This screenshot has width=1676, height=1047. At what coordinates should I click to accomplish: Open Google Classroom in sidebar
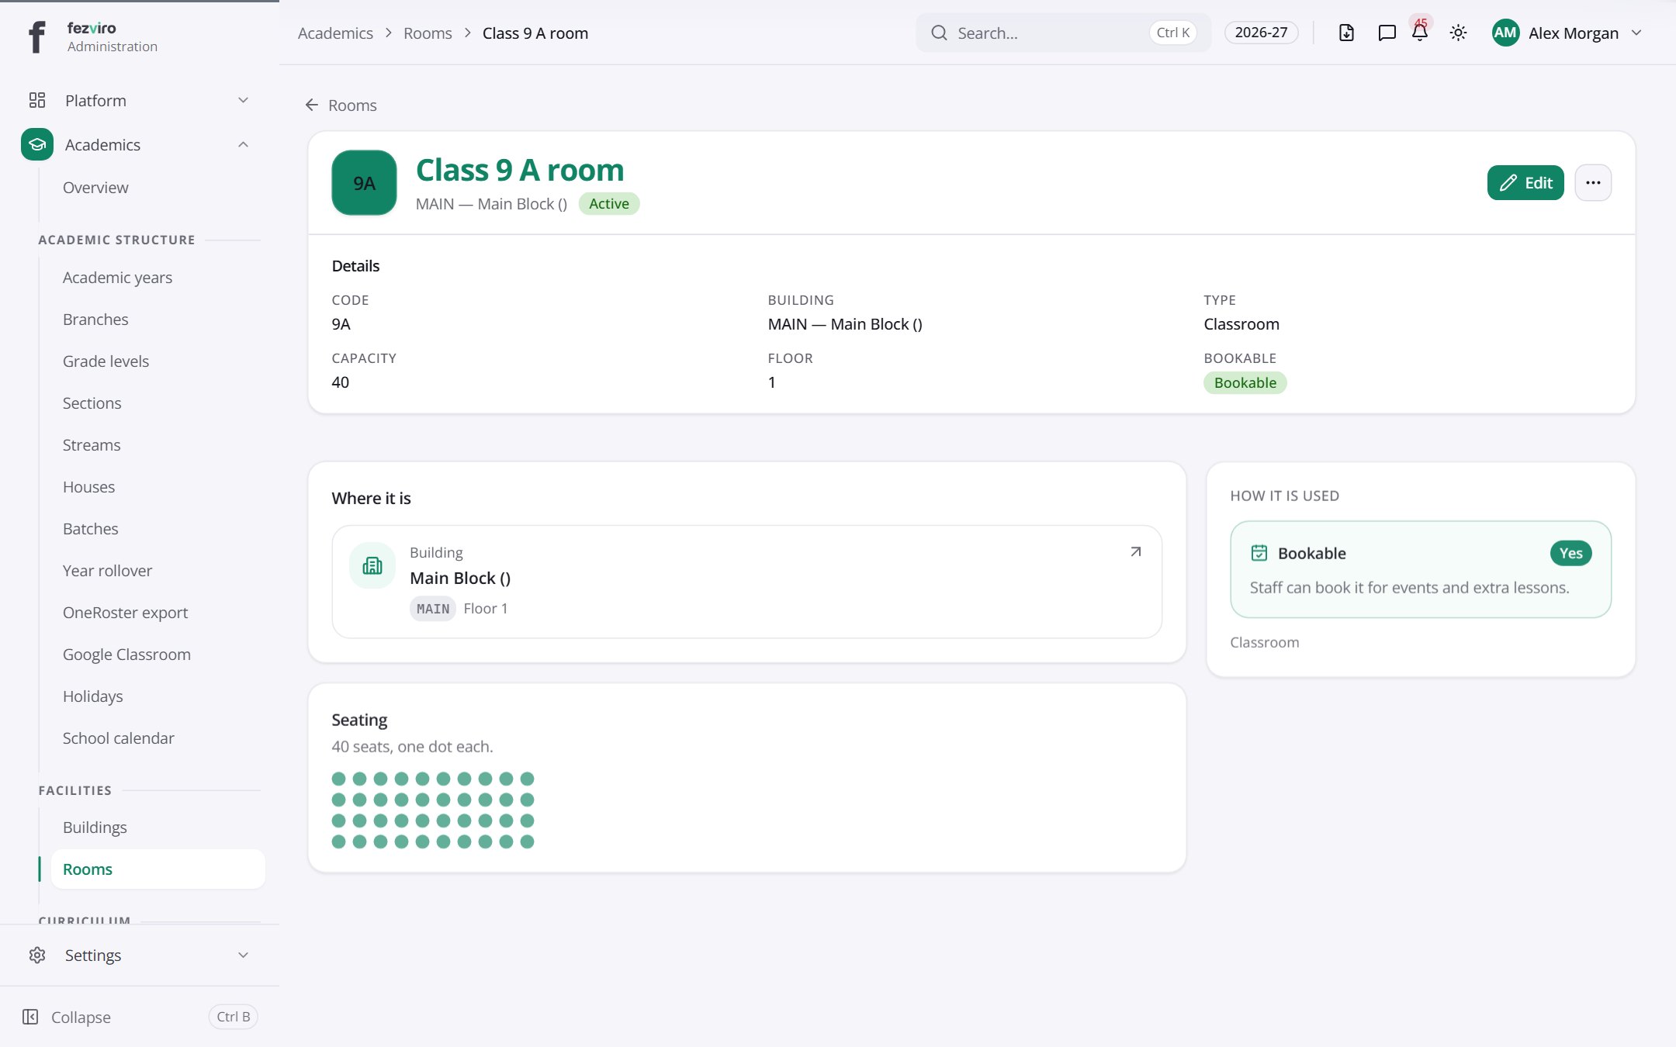[x=126, y=655]
